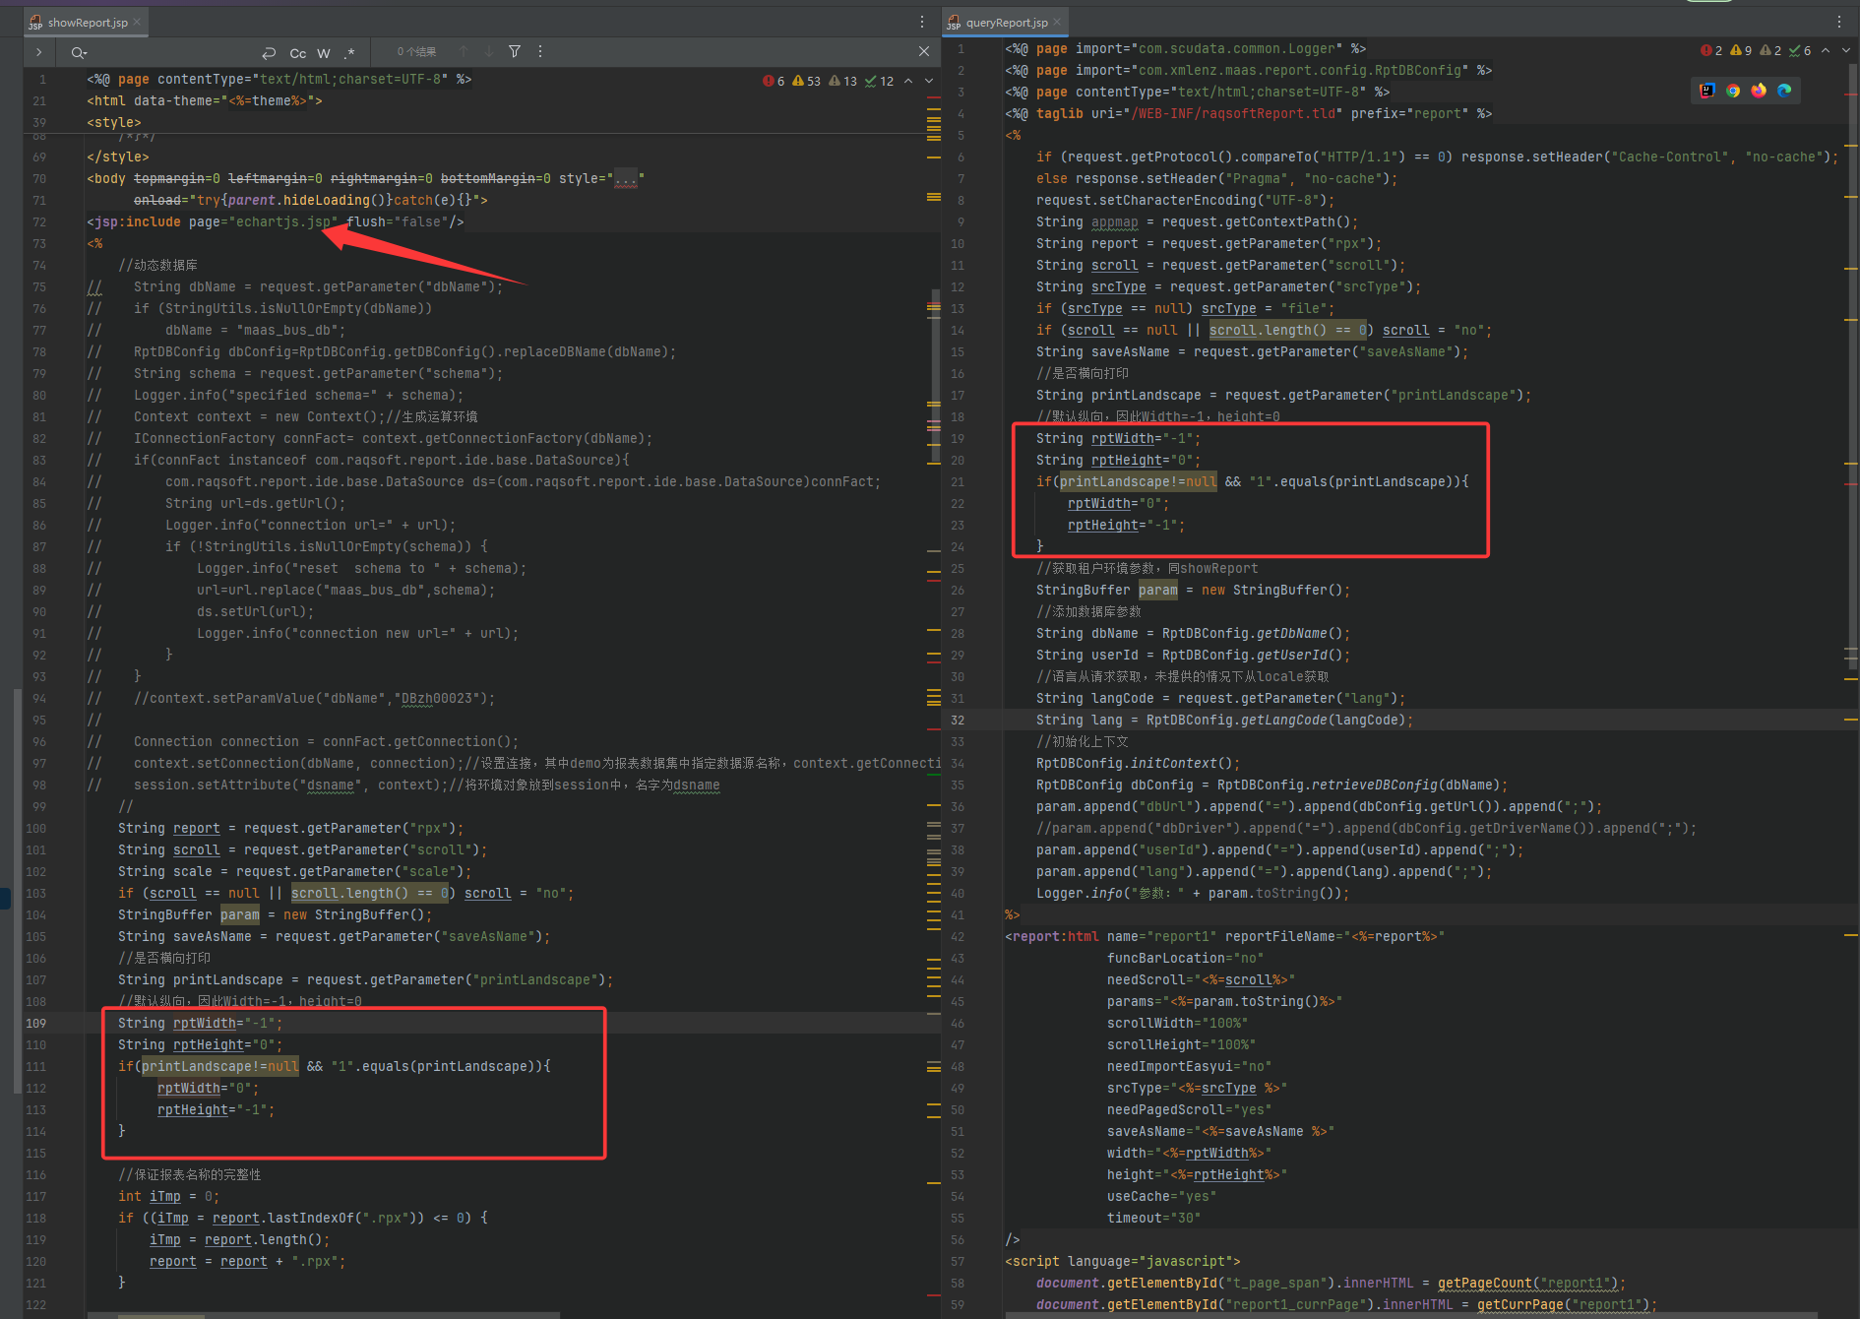Viewport: 1860px width, 1319px height.
Task: Open more options menu in find bar
Action: point(540,51)
